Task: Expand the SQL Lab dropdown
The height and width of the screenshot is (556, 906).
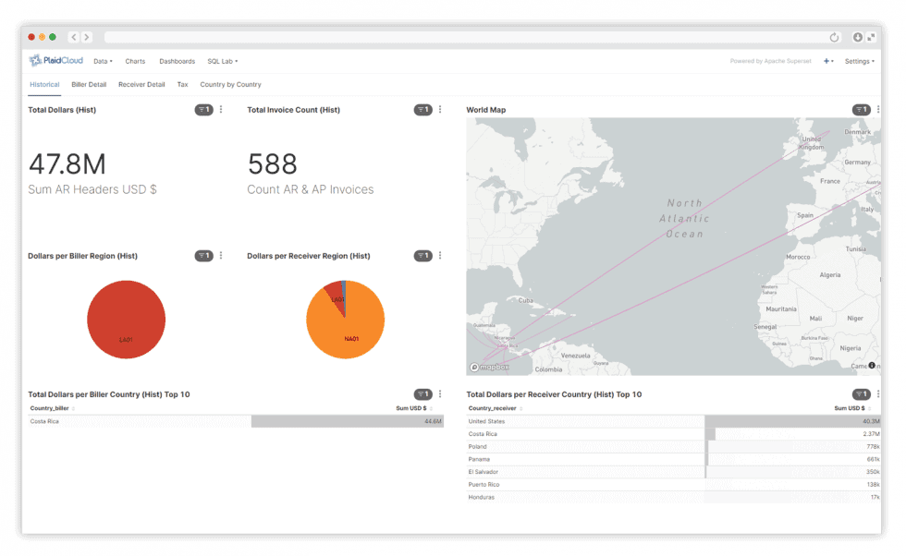Action: (x=223, y=61)
